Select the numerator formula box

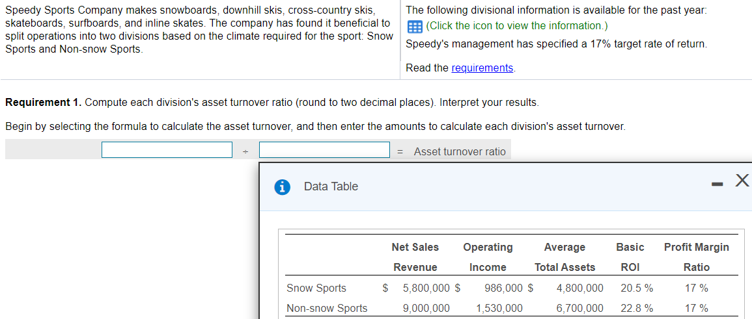click(x=167, y=149)
